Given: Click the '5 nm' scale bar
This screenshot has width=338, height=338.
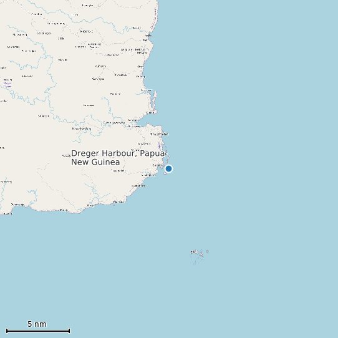Looking at the screenshot, I should coord(38,331).
